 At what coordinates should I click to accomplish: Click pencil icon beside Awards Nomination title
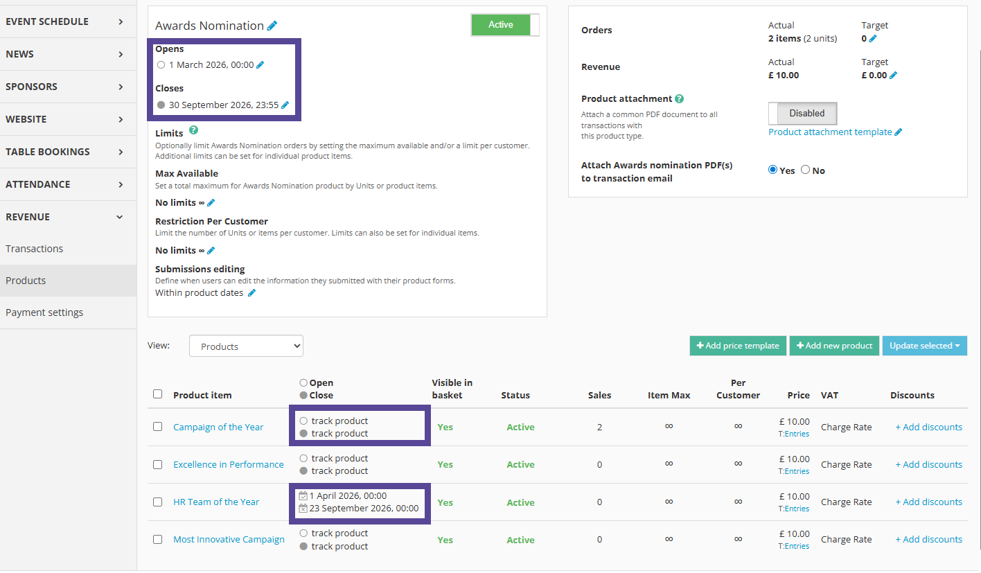272,26
